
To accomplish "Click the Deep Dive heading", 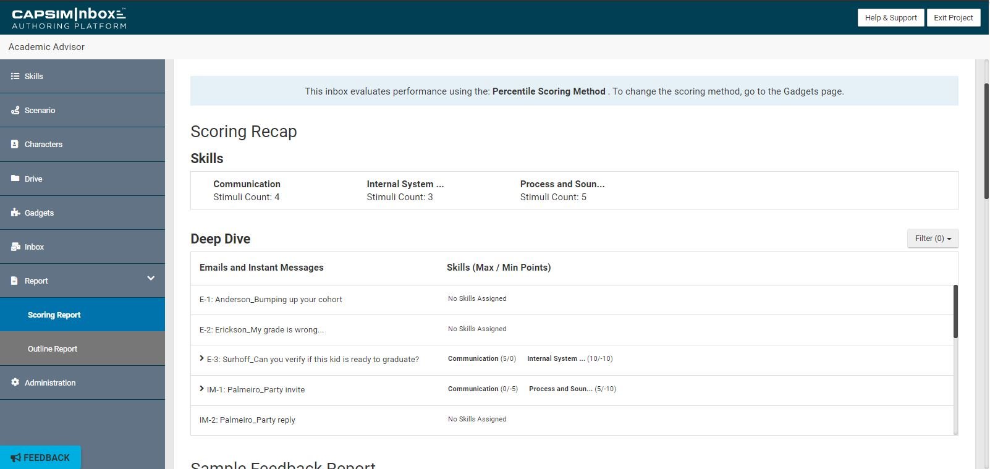I will click(x=221, y=239).
